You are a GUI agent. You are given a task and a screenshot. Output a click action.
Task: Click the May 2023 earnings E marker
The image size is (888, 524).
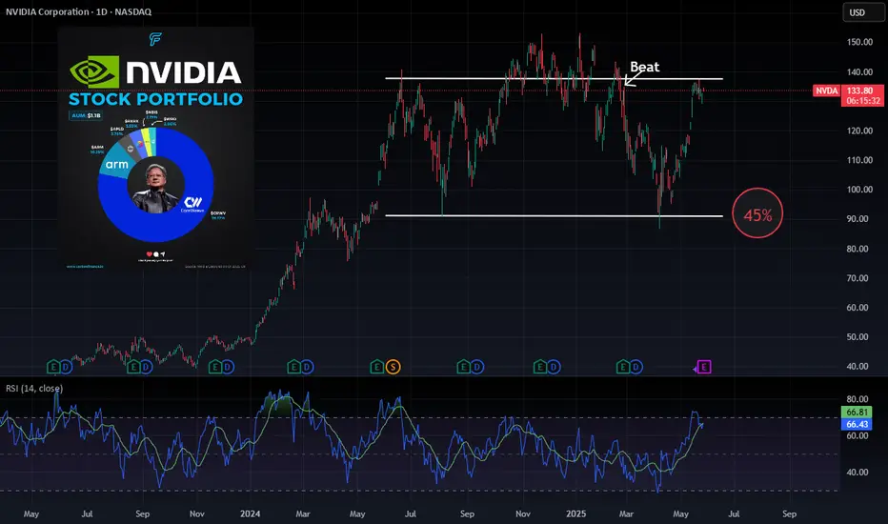[x=53, y=367]
